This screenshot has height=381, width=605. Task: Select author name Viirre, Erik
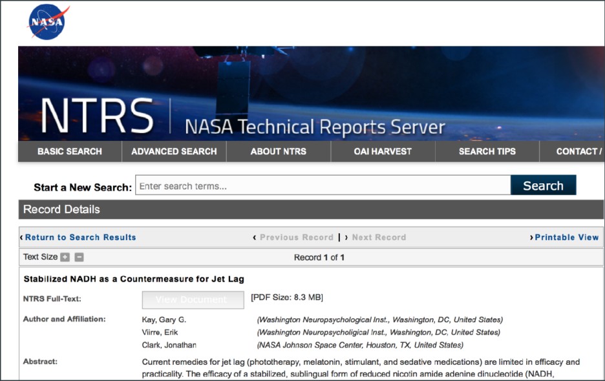160,333
